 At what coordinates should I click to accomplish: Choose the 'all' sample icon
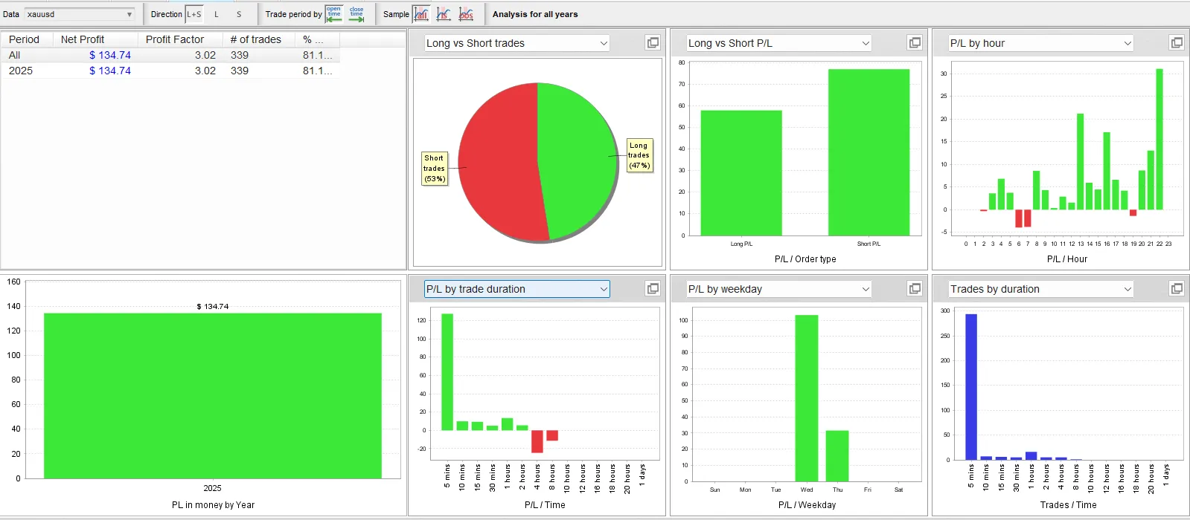(421, 14)
